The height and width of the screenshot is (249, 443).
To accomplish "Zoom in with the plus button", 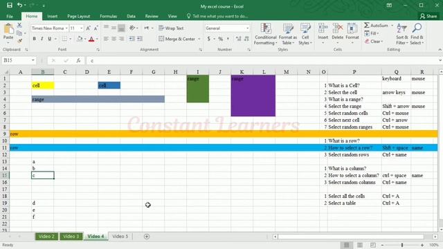I will click(422, 245).
